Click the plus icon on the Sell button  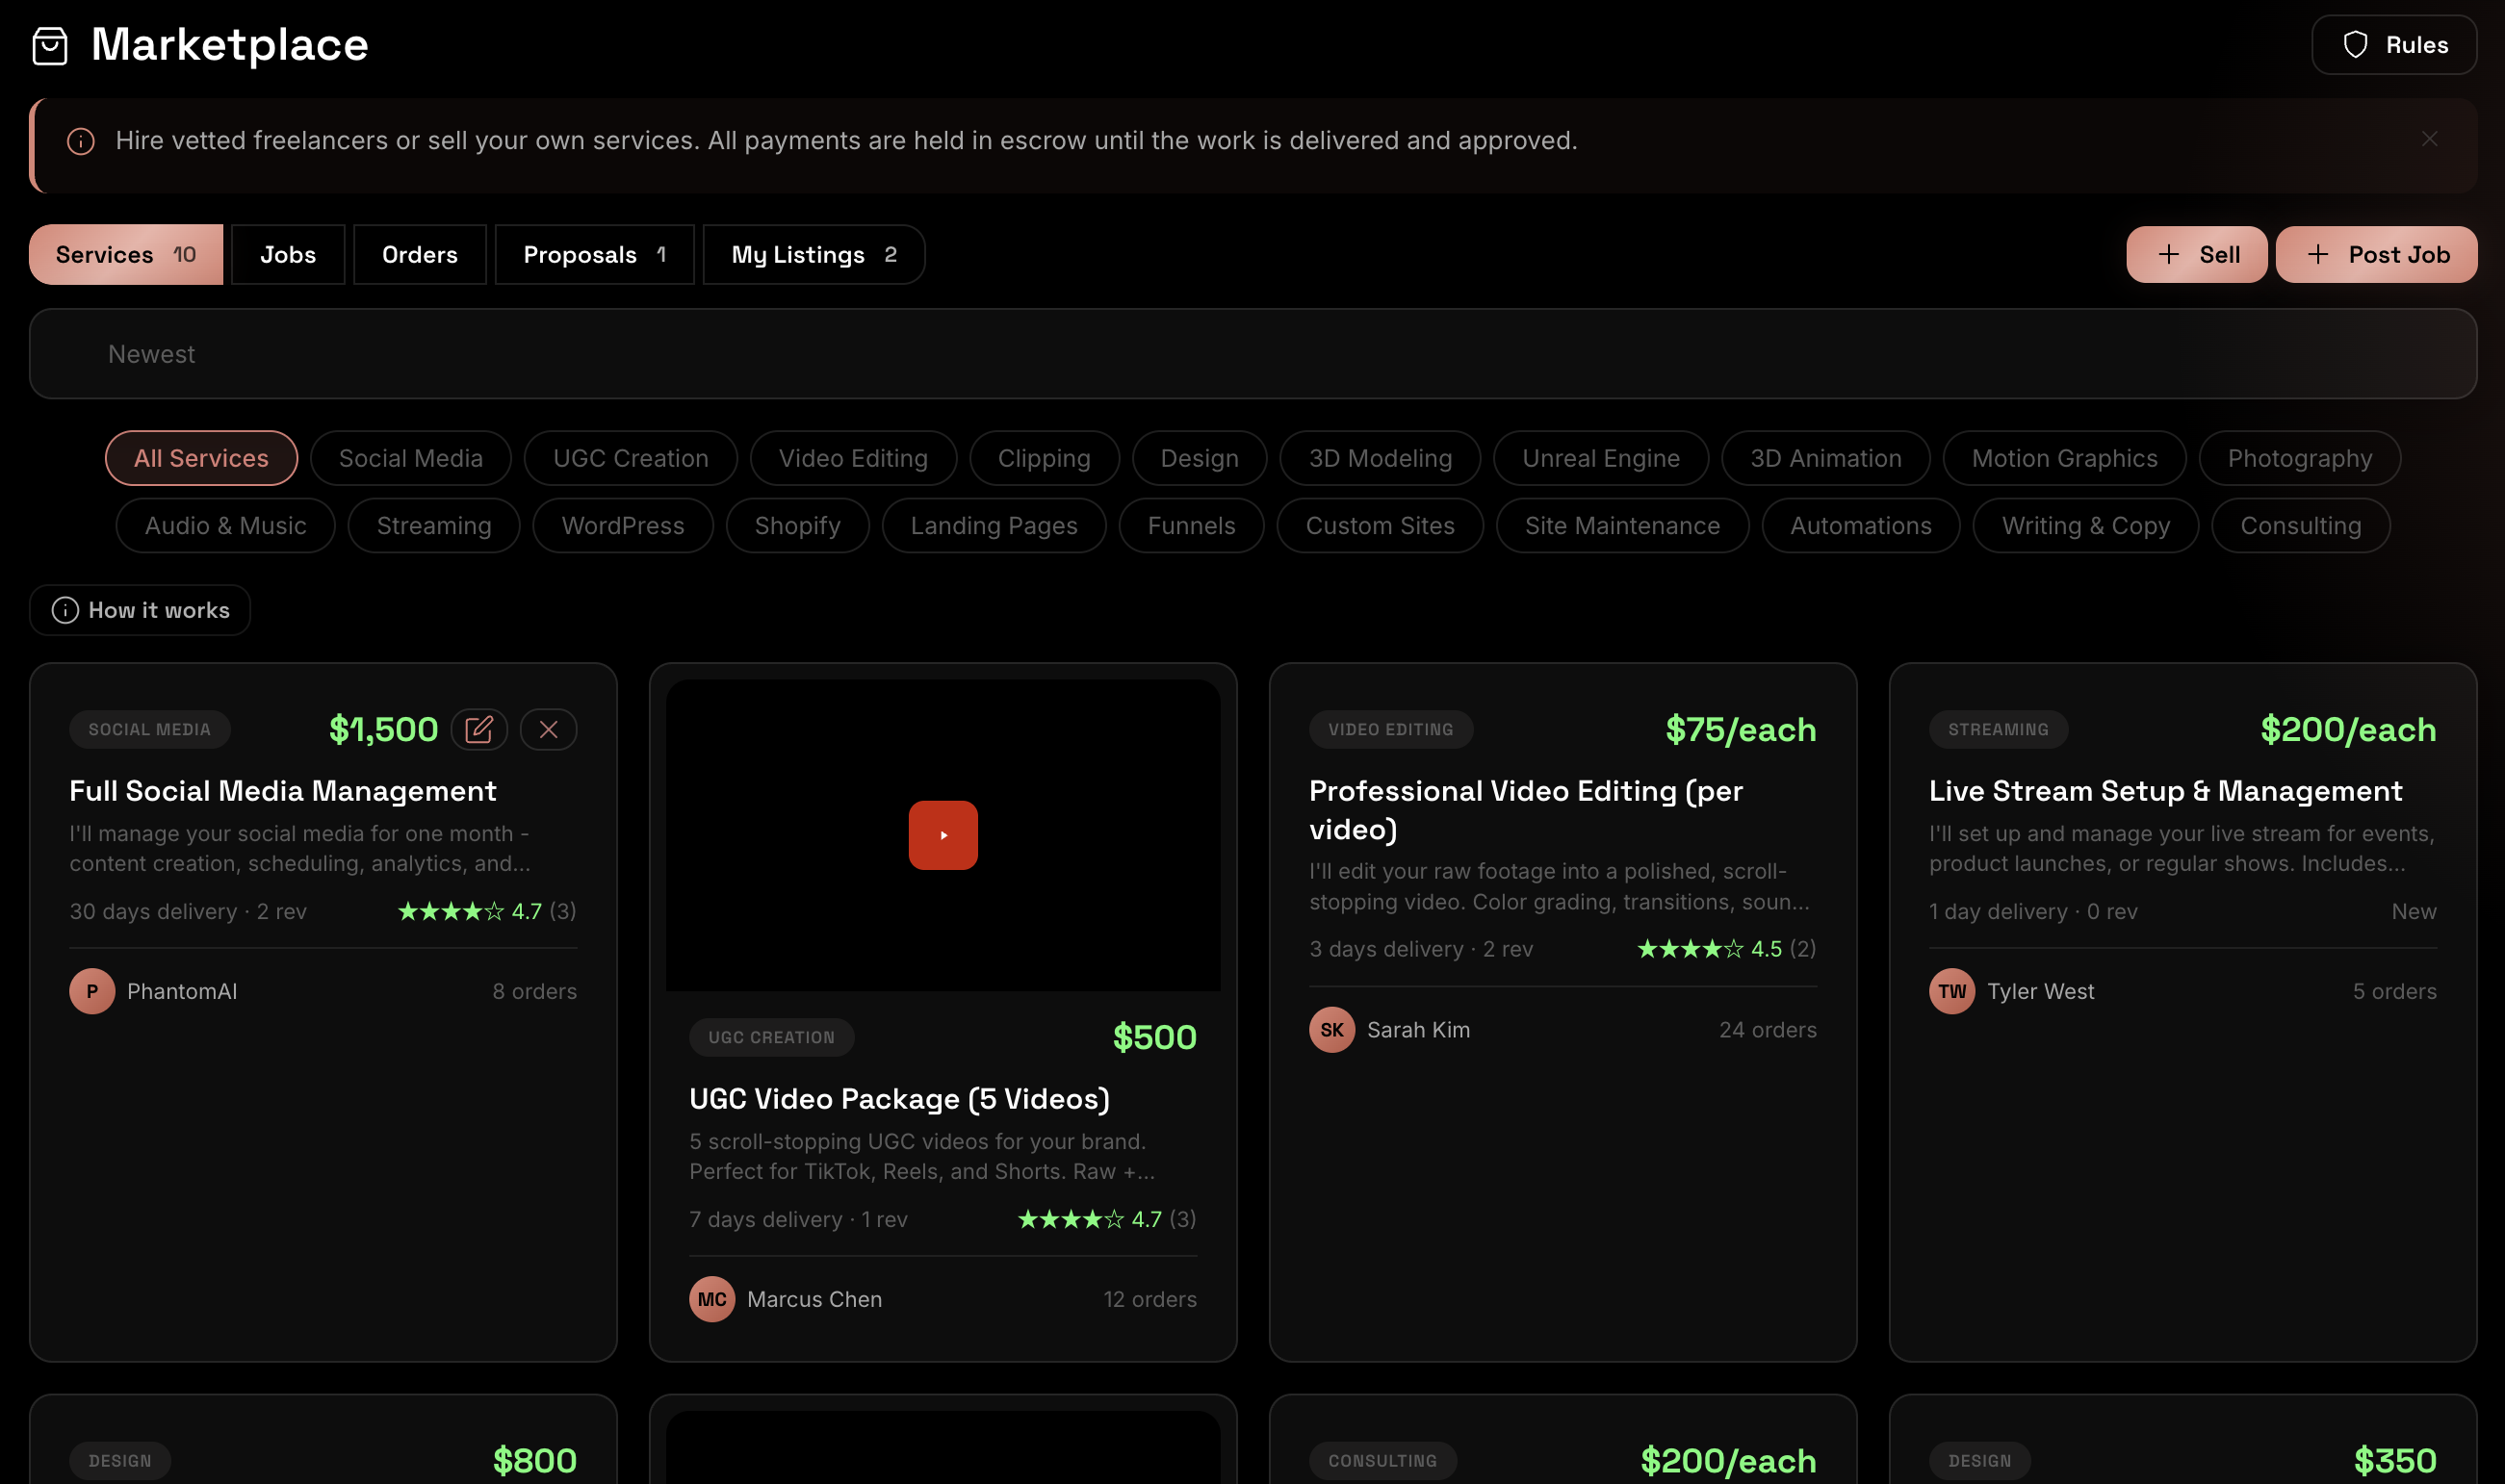(2167, 254)
